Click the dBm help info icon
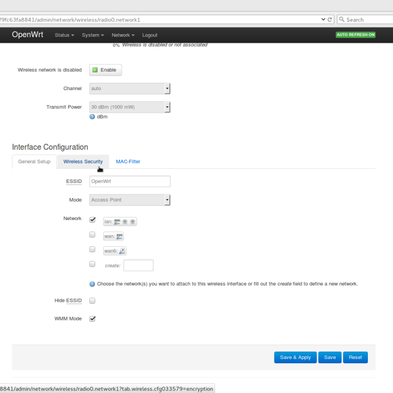 pyautogui.click(x=92, y=117)
